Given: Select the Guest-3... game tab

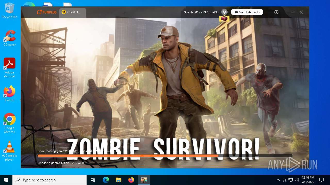Looking at the screenshot, I should coord(73,12).
